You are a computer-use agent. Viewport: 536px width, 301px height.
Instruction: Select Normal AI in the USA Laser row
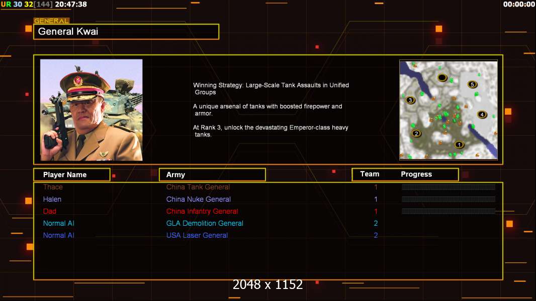(x=59, y=235)
